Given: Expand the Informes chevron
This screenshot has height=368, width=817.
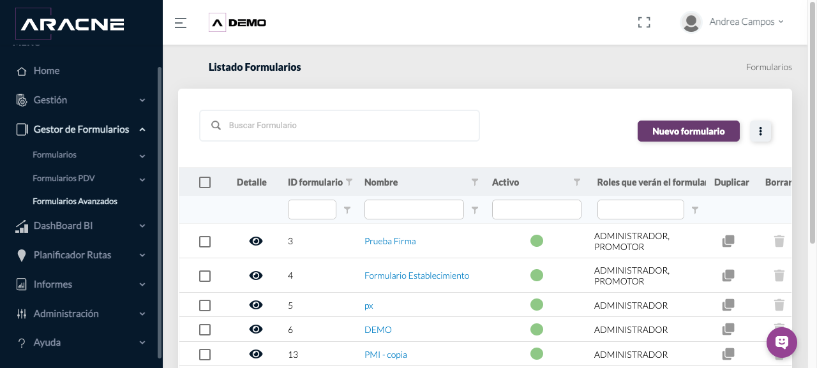Looking at the screenshot, I should point(142,284).
